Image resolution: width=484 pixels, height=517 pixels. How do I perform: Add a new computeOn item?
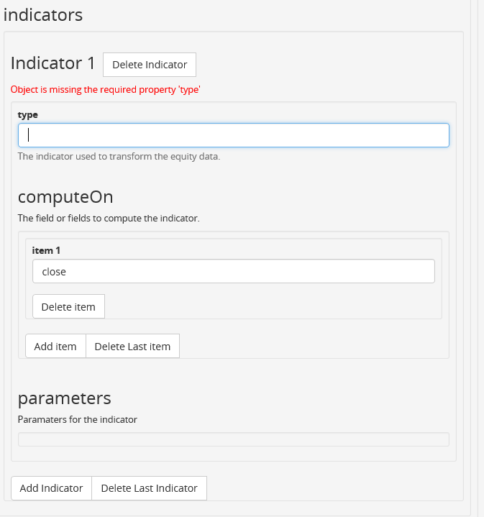(x=55, y=346)
